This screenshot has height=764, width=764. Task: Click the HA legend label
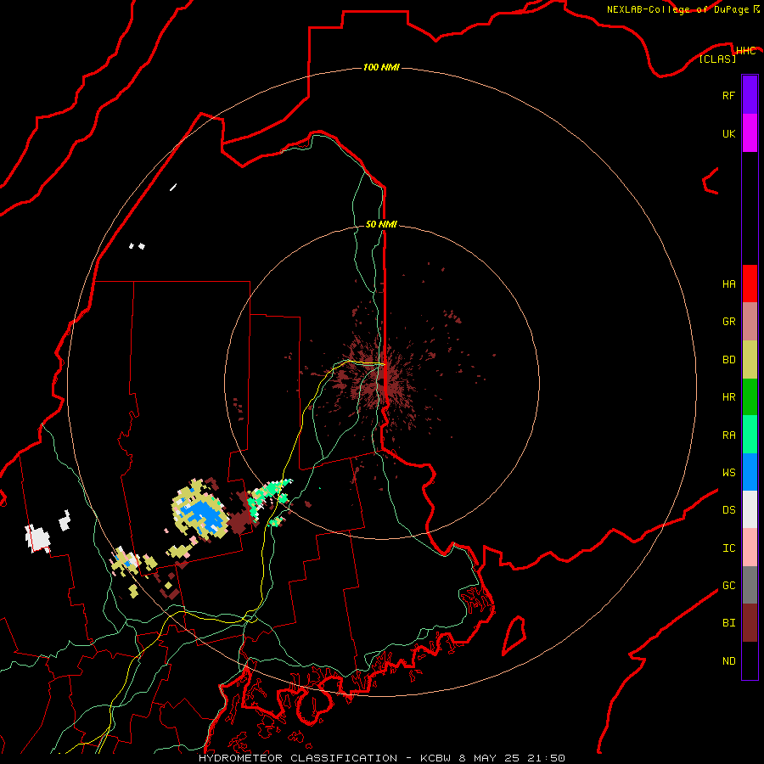[x=728, y=284]
